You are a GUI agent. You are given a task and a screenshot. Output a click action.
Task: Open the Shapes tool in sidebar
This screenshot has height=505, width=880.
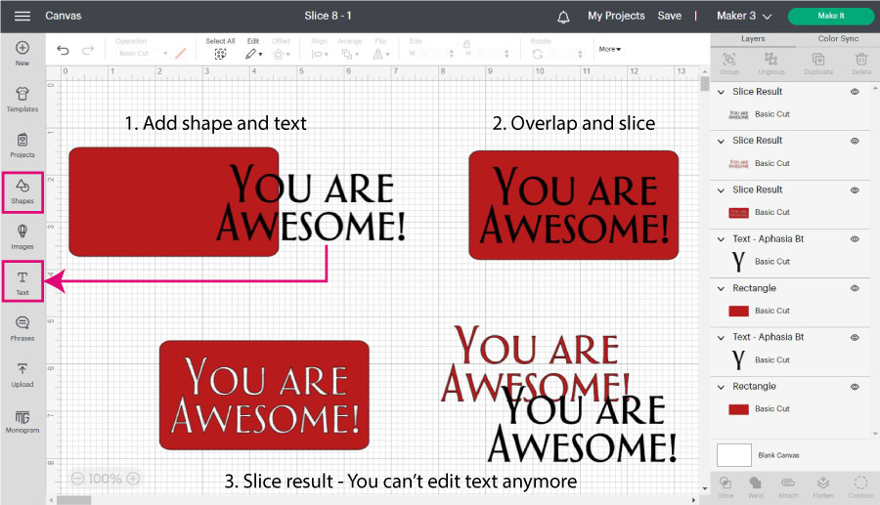22,190
